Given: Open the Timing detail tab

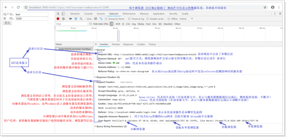Looking at the screenshot, I should point(152,44).
